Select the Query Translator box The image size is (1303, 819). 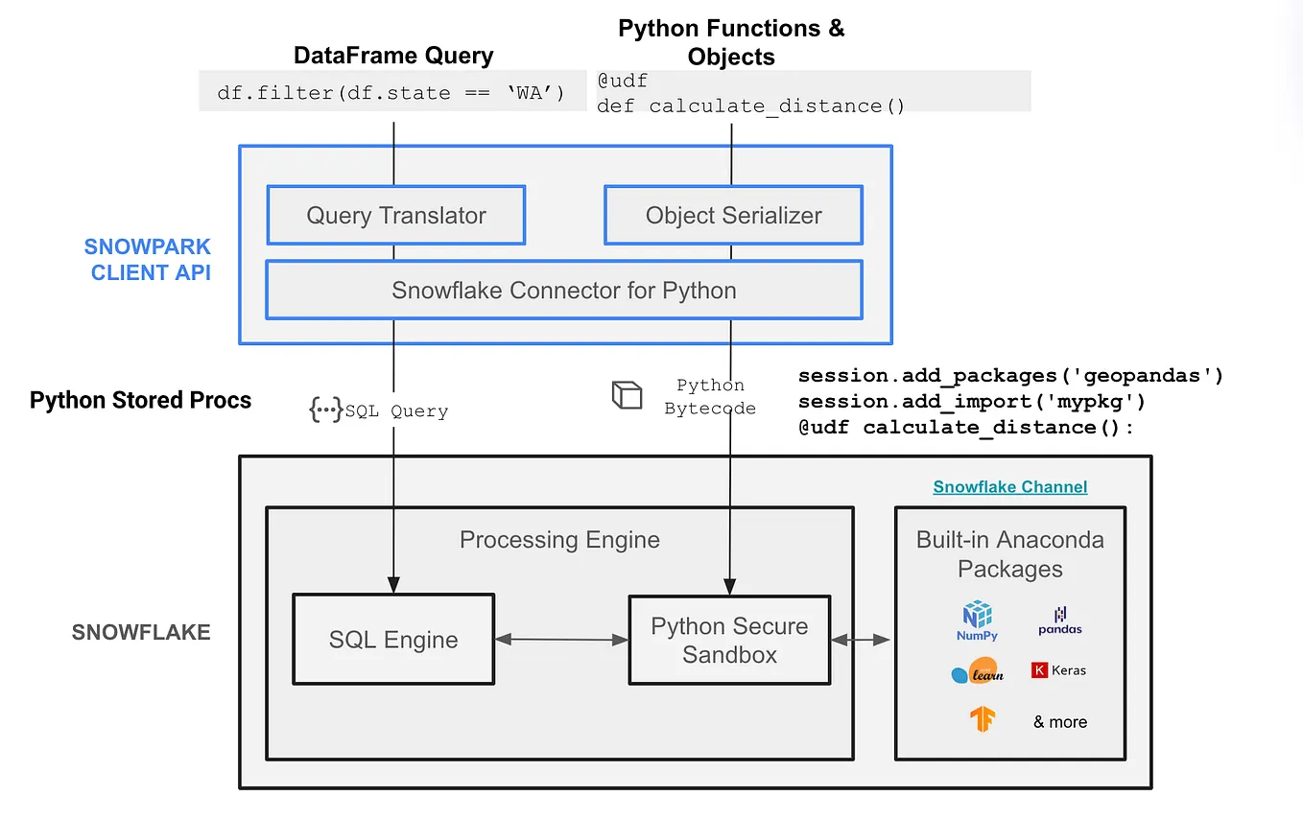click(395, 215)
